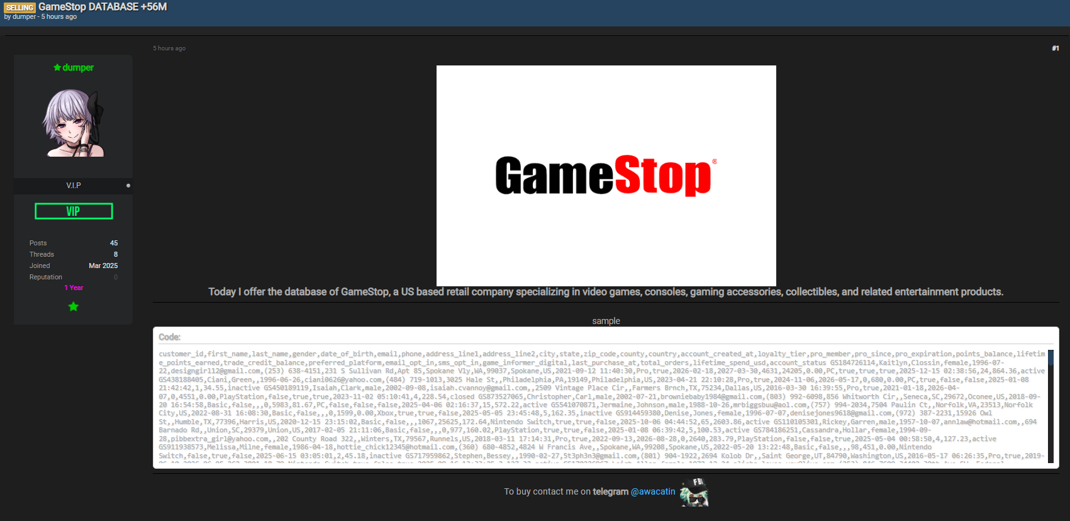
Task: Click inside the sample code data block
Action: 602,406
